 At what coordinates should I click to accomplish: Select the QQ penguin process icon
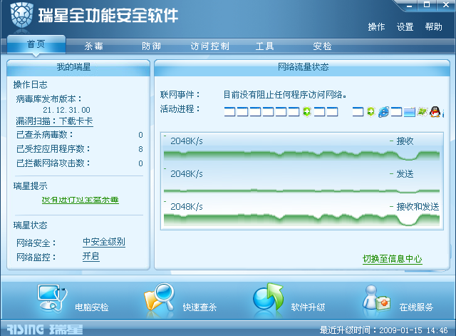(435, 112)
